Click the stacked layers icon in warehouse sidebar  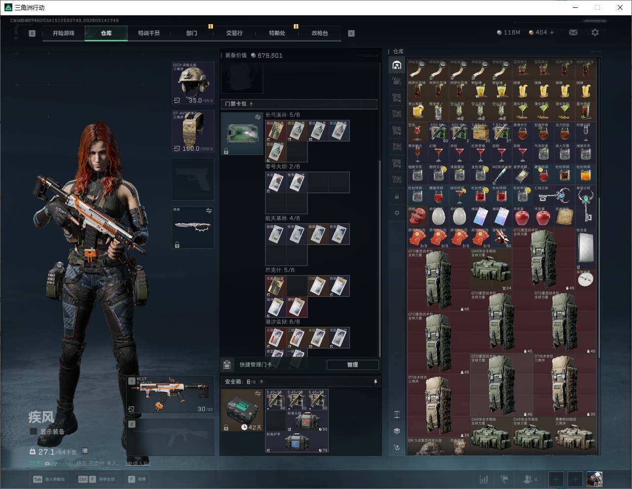[x=397, y=431]
